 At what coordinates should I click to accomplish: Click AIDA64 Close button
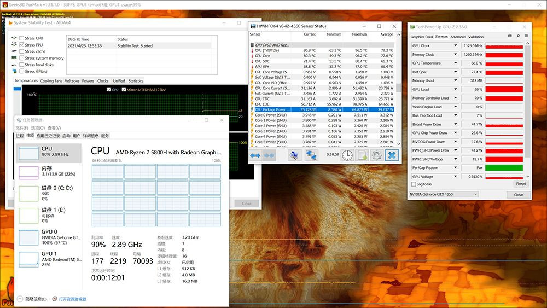pos(246,204)
